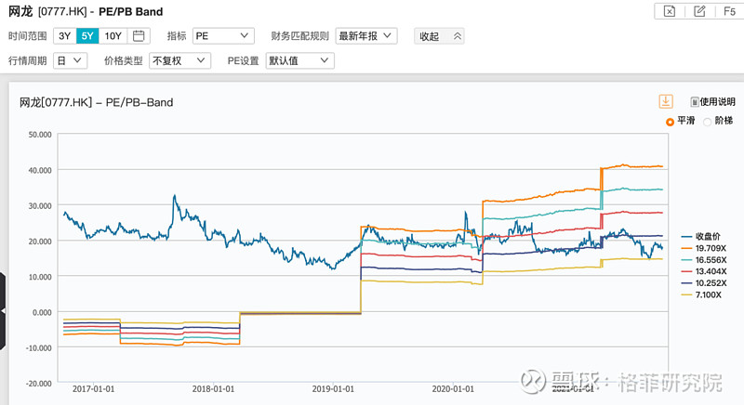Collapse the filter panel with 收起
The image size is (744, 405).
point(439,36)
